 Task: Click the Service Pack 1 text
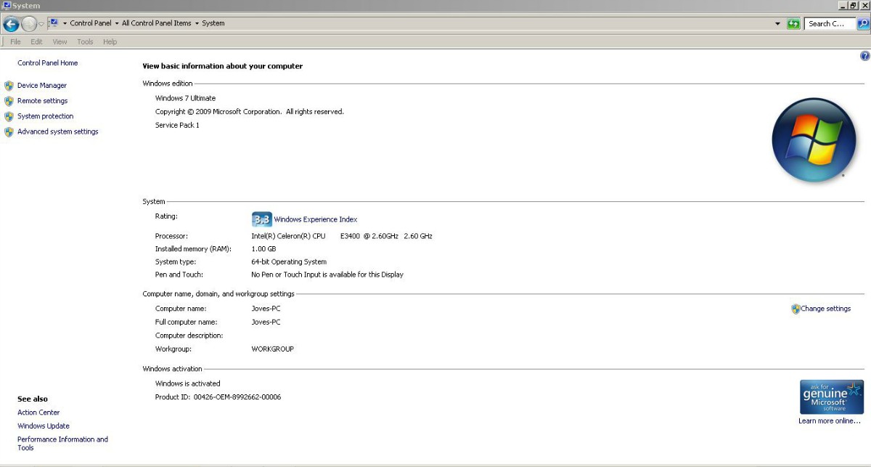click(x=177, y=125)
